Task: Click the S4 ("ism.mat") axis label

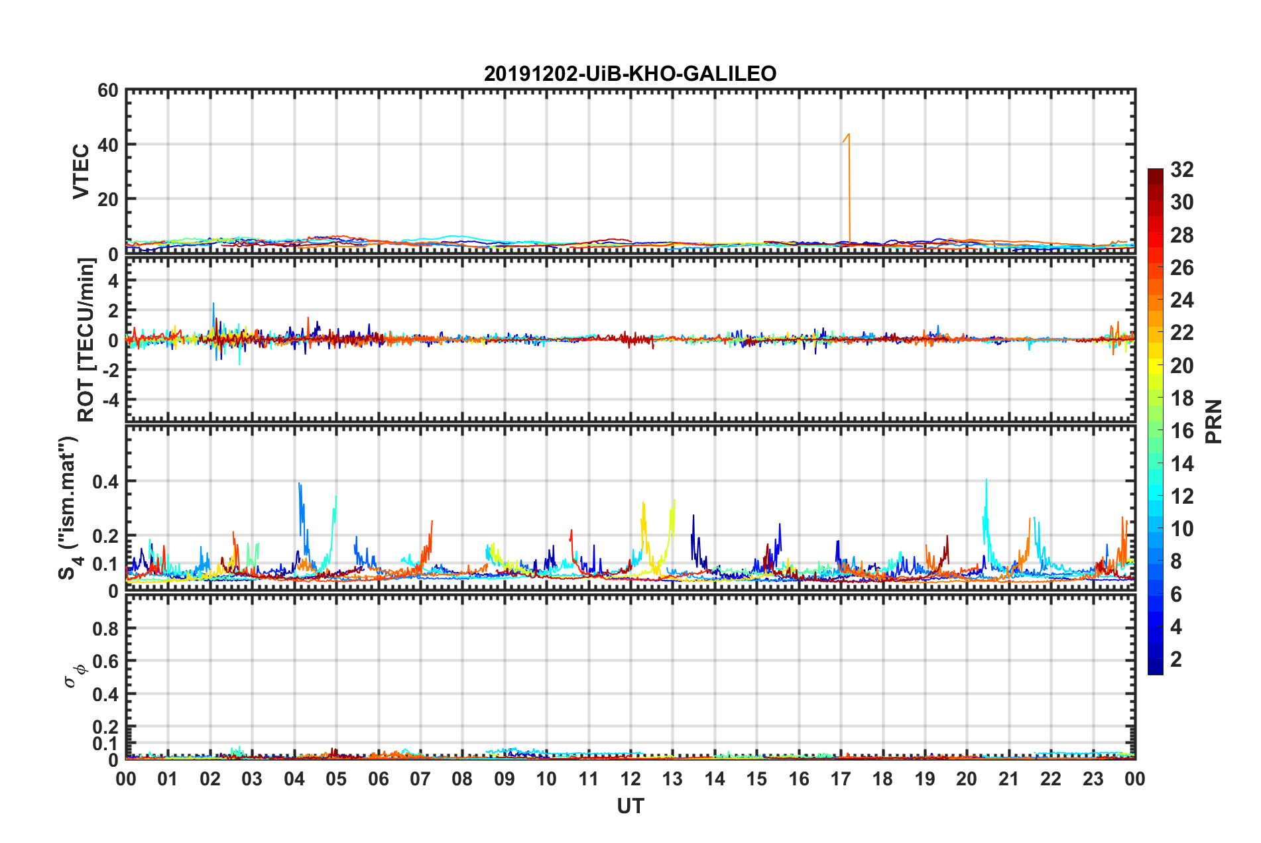Action: [68, 508]
